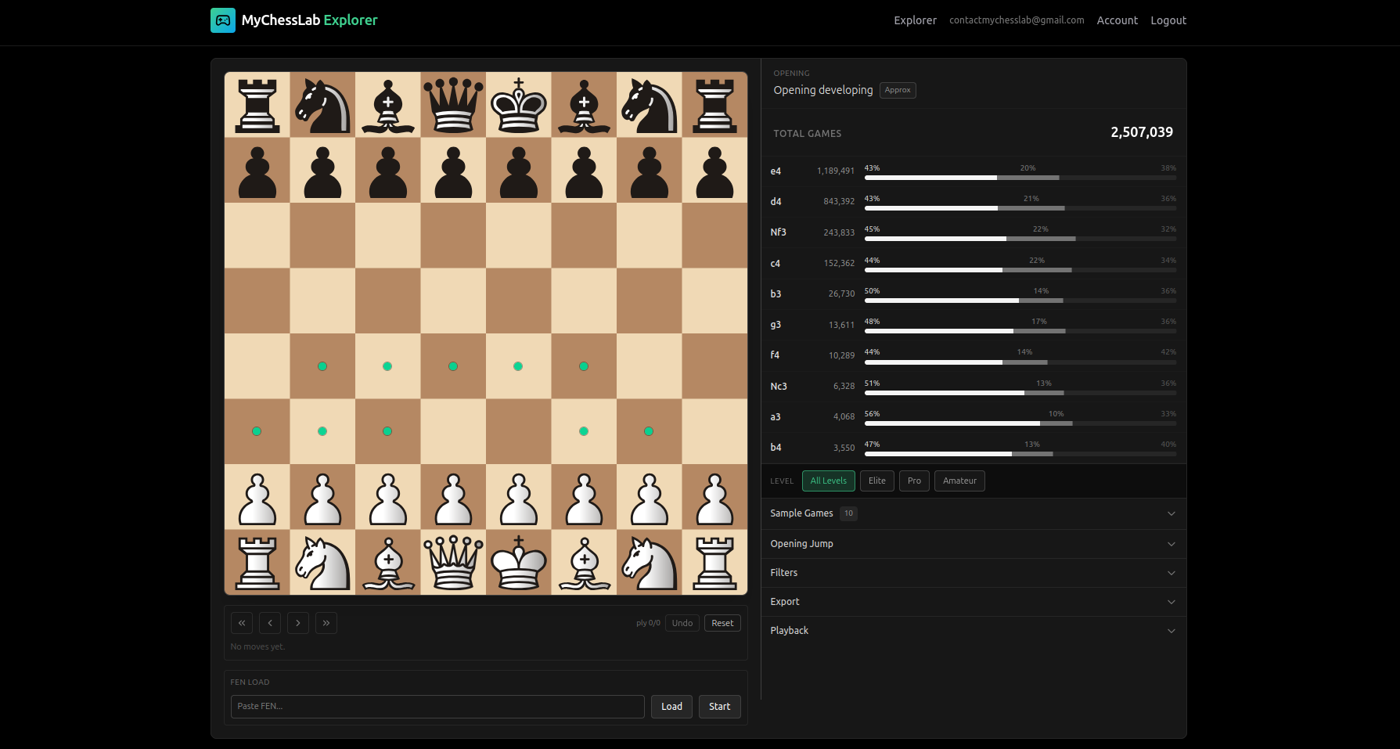Click the e4 win-rate bar
Viewport: 1400px width, 749px height.
click(1020, 178)
